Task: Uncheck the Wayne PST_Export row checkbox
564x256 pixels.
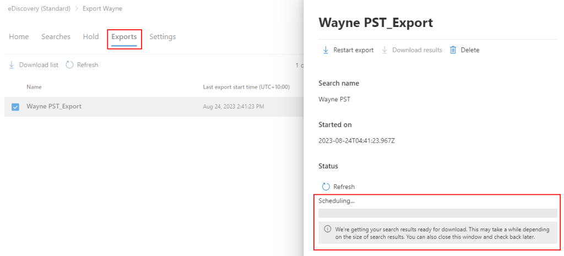Action: pyautogui.click(x=15, y=107)
